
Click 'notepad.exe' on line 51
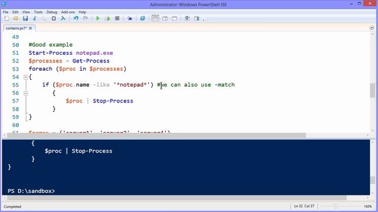94,53
